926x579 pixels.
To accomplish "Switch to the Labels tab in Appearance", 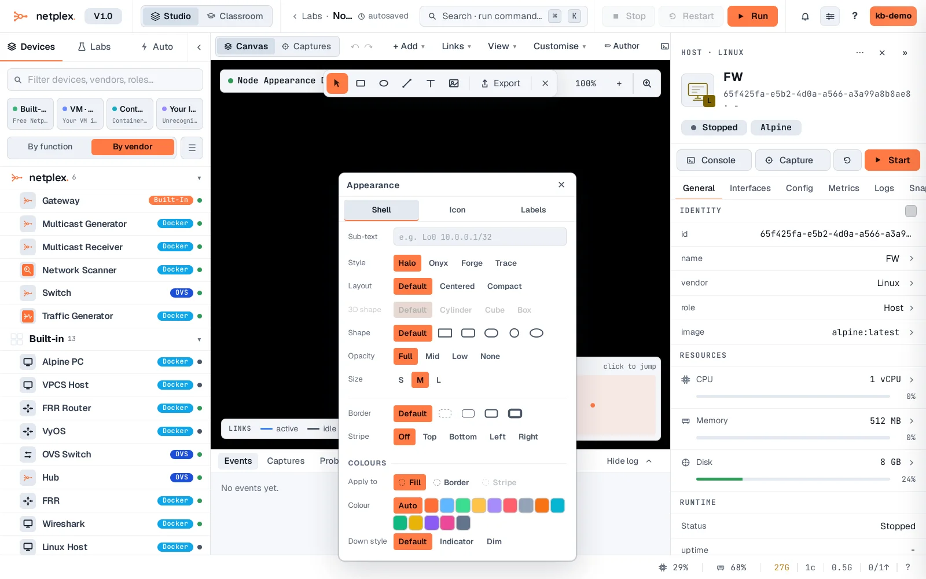I will tap(533, 210).
